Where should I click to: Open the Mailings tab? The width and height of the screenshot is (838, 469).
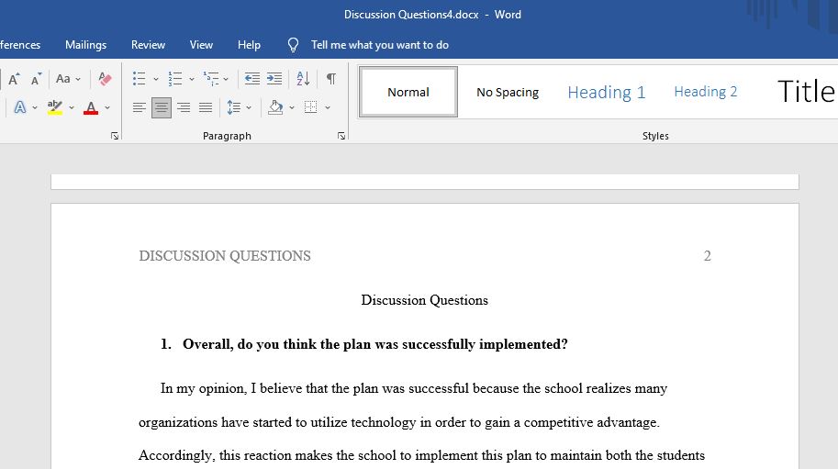(x=85, y=45)
